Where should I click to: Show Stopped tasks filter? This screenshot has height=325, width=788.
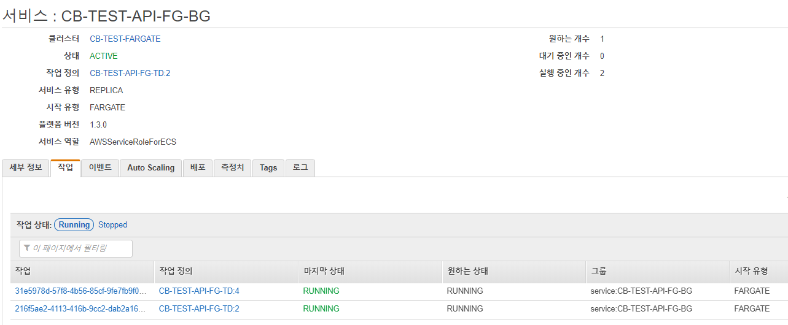pyautogui.click(x=113, y=225)
